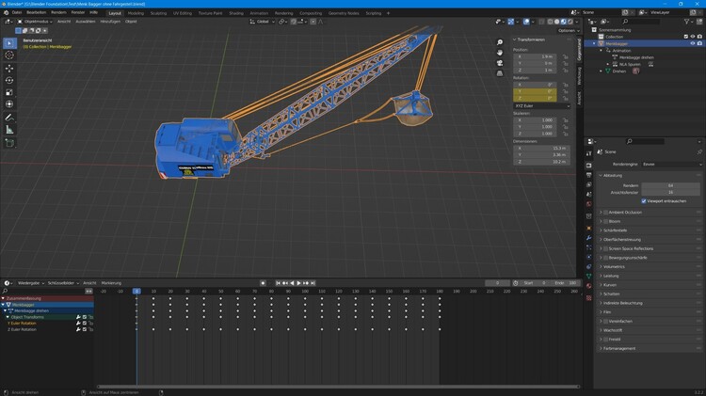Open the XYZ Euler rotation mode dropdown

pyautogui.click(x=541, y=106)
